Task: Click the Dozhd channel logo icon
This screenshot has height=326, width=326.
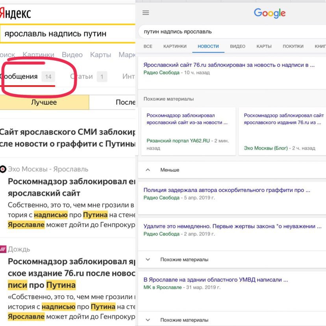Action: [x=3, y=249]
